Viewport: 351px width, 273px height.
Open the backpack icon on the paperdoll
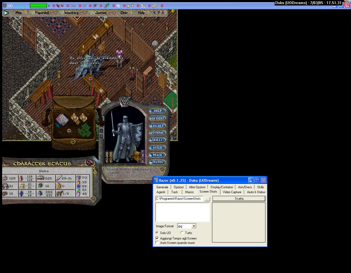point(136,156)
